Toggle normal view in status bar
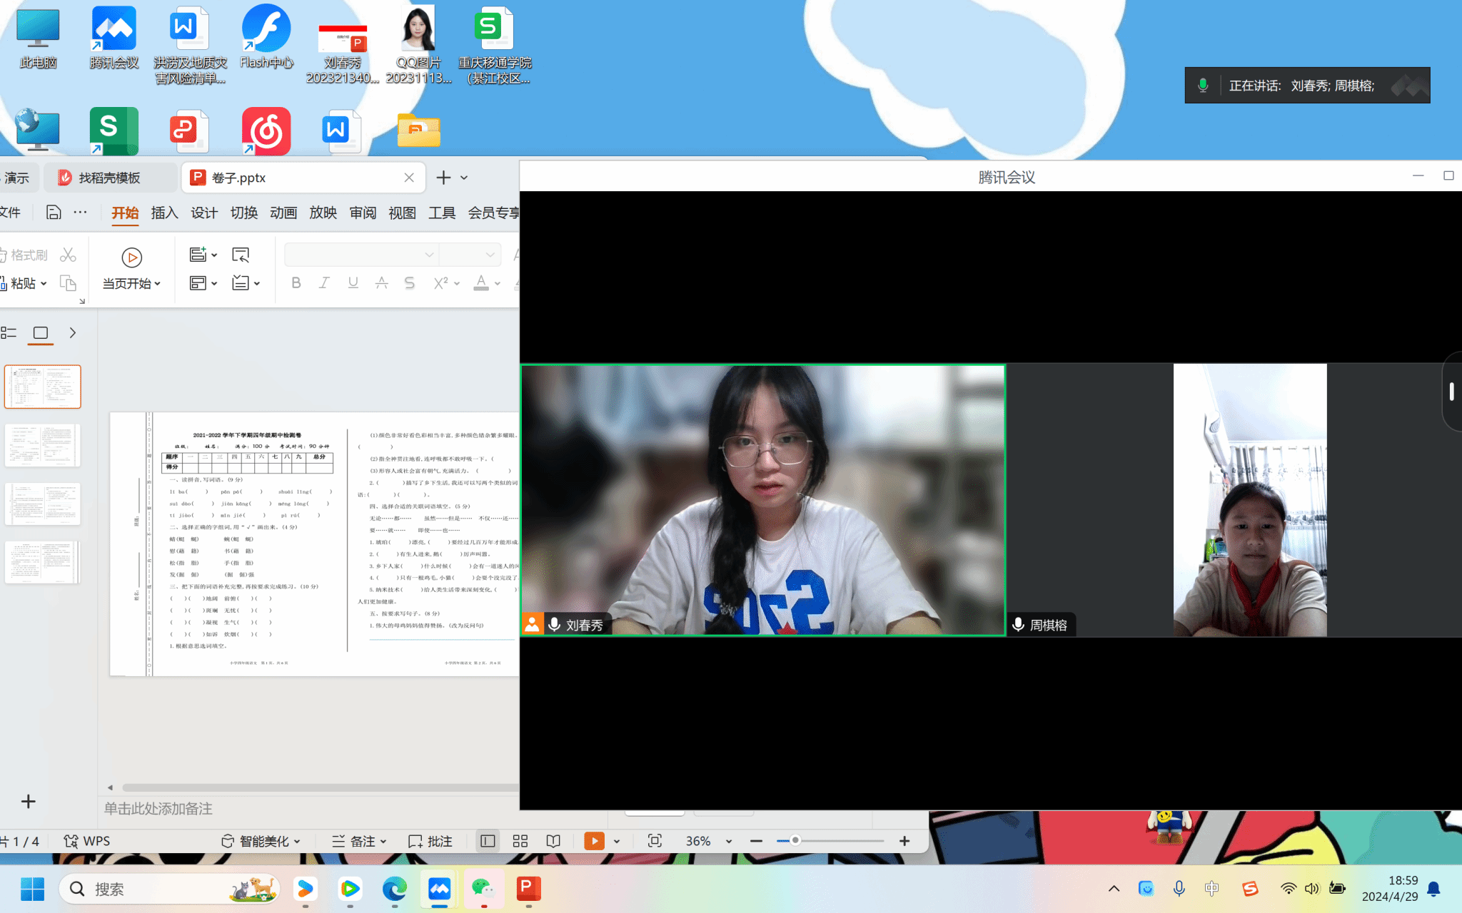Viewport: 1462px width, 913px height. (488, 841)
